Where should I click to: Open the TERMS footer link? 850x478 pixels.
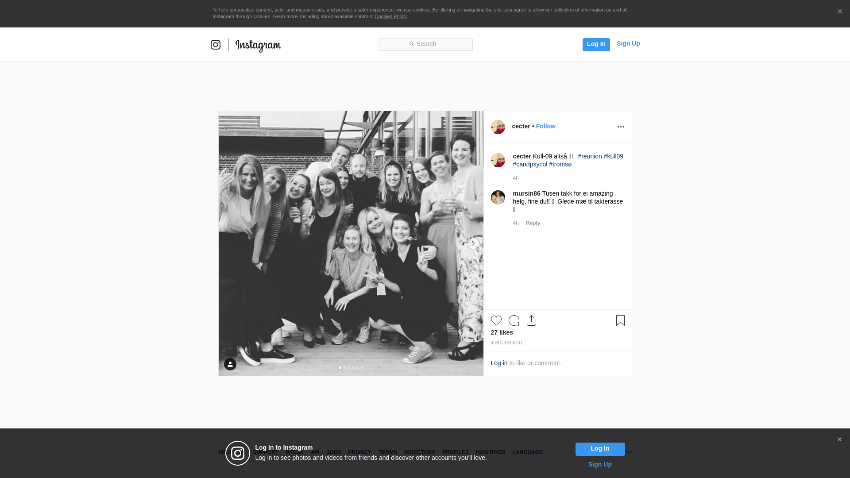[x=387, y=453]
